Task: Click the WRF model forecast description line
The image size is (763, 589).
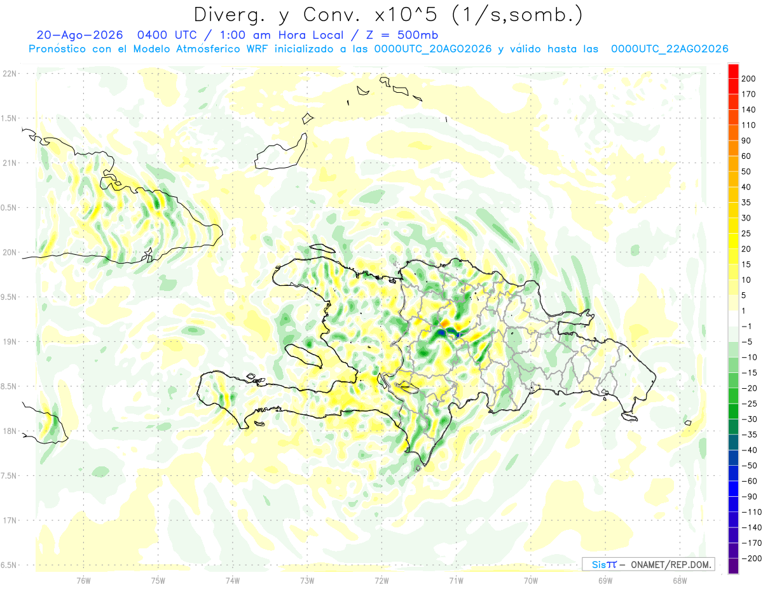Action: [378, 49]
